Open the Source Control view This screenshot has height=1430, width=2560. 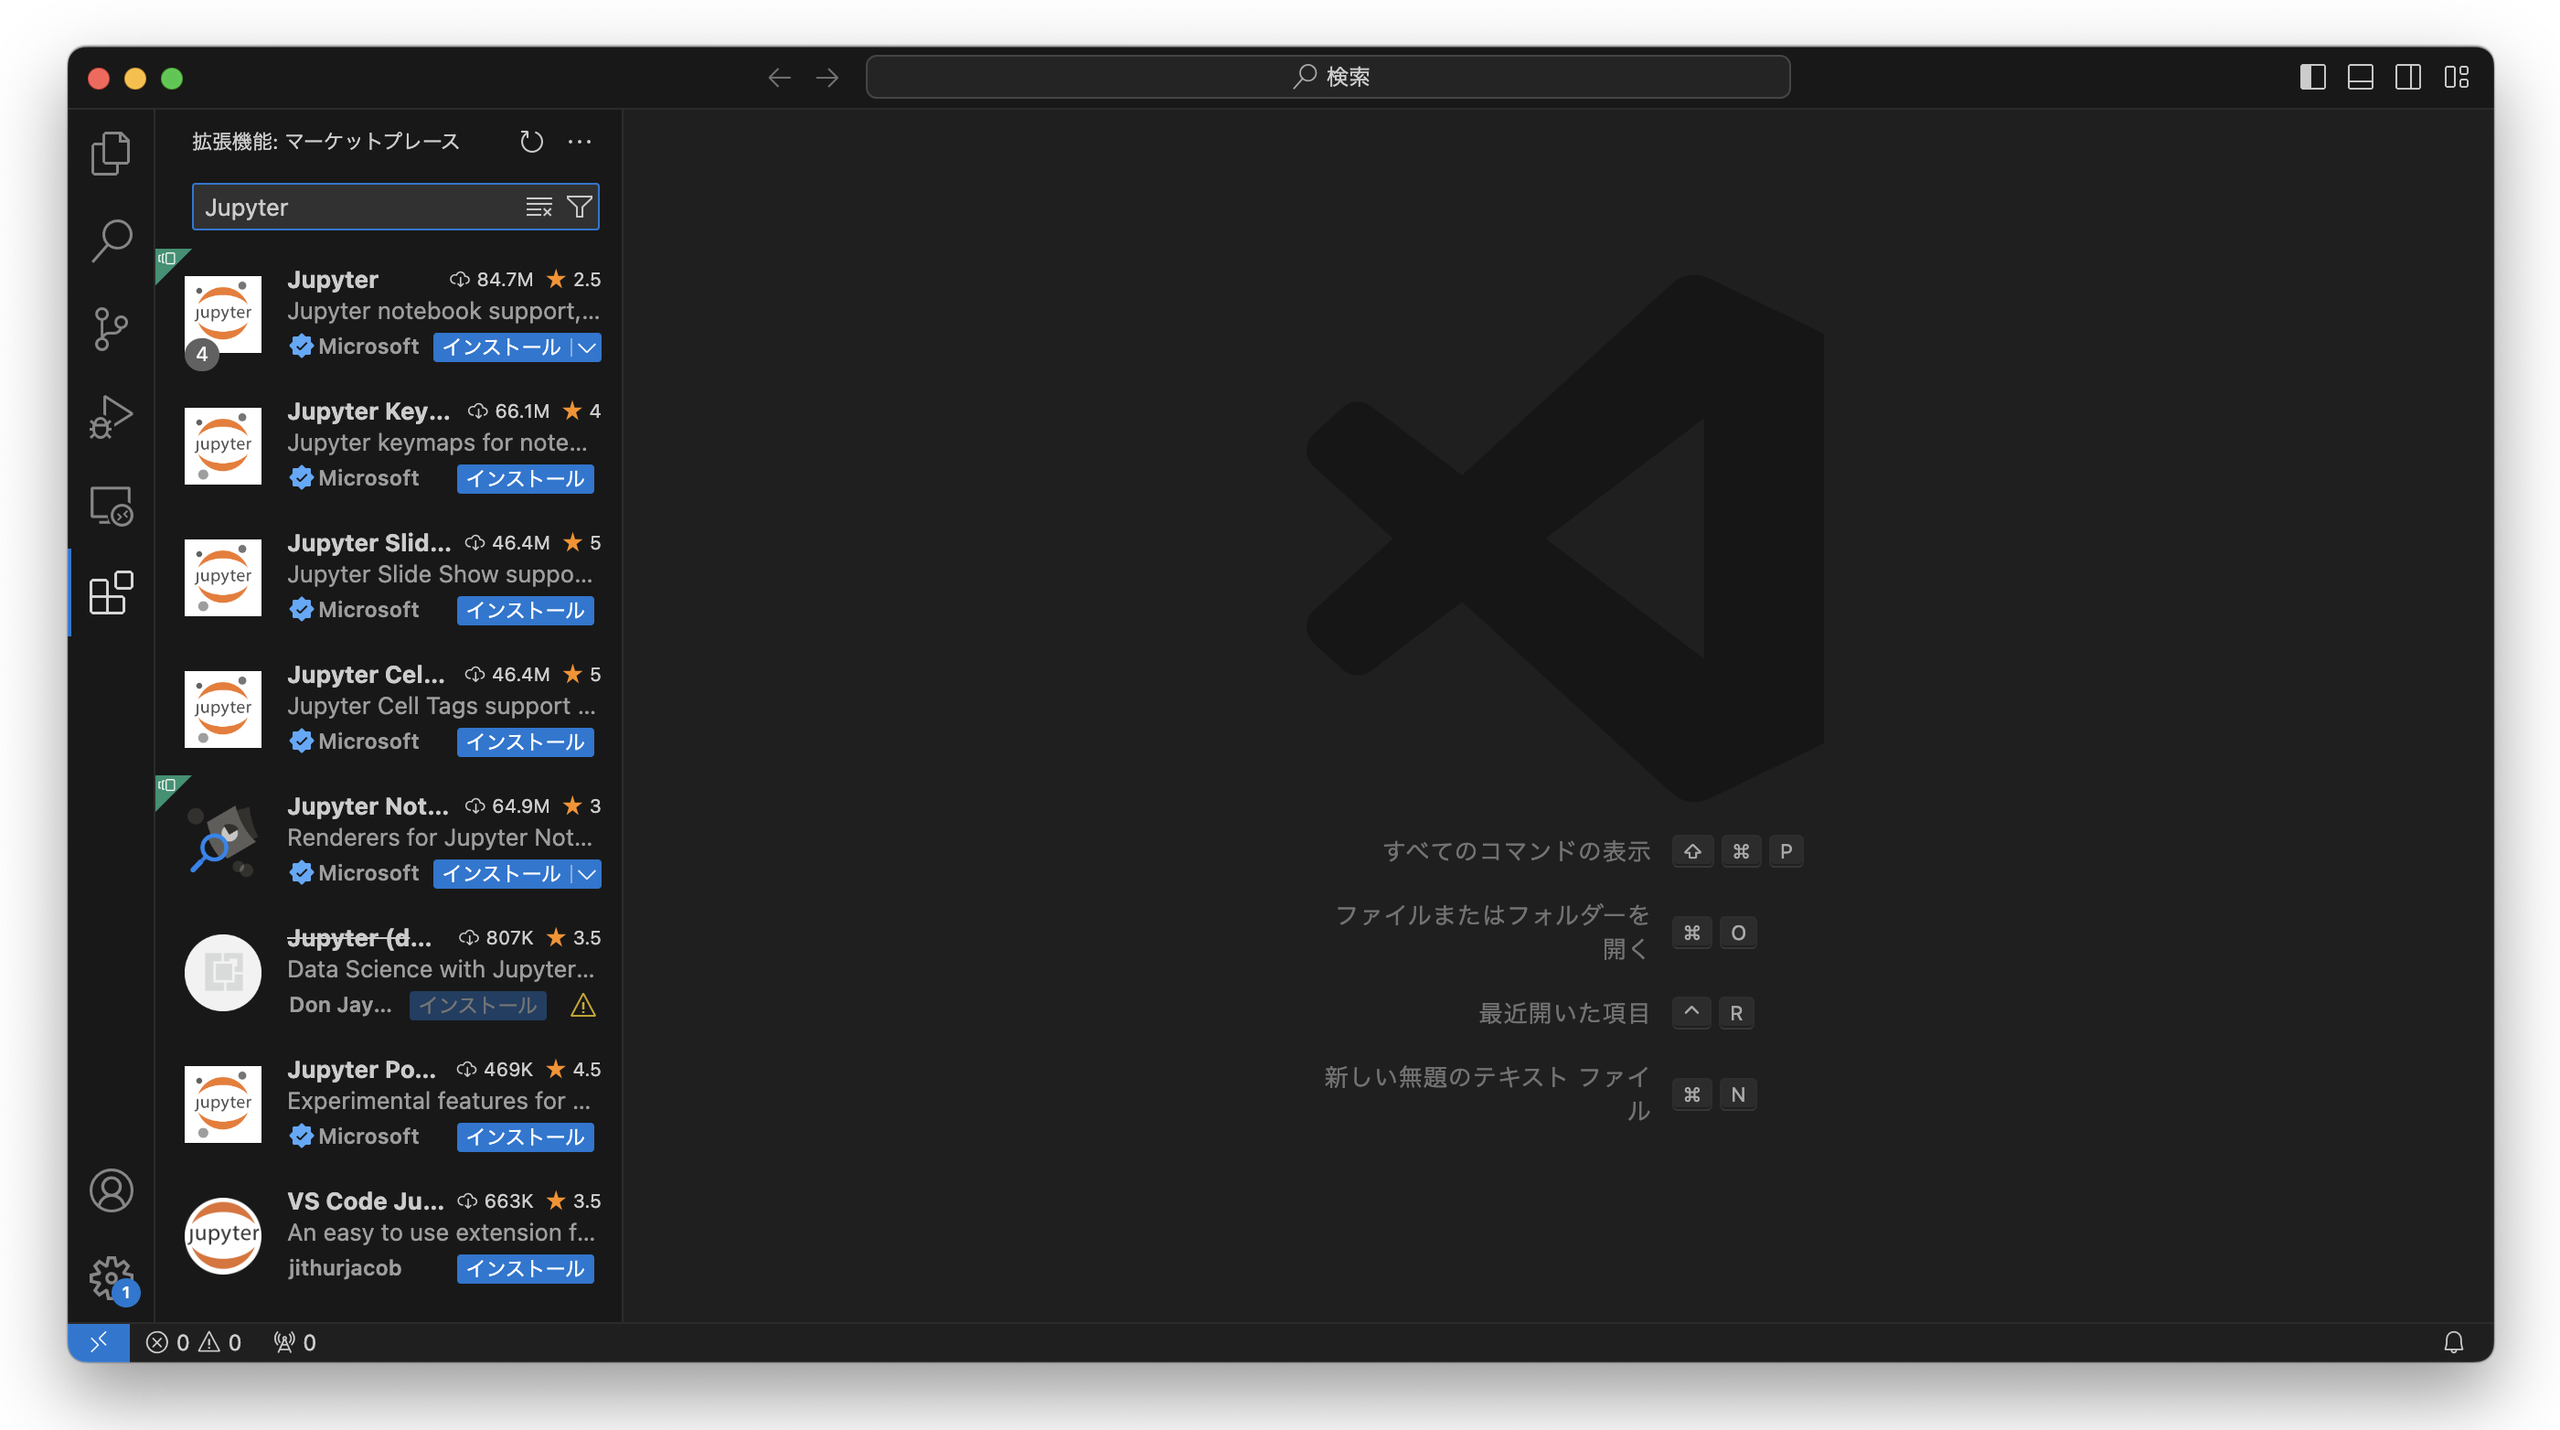coord(111,327)
